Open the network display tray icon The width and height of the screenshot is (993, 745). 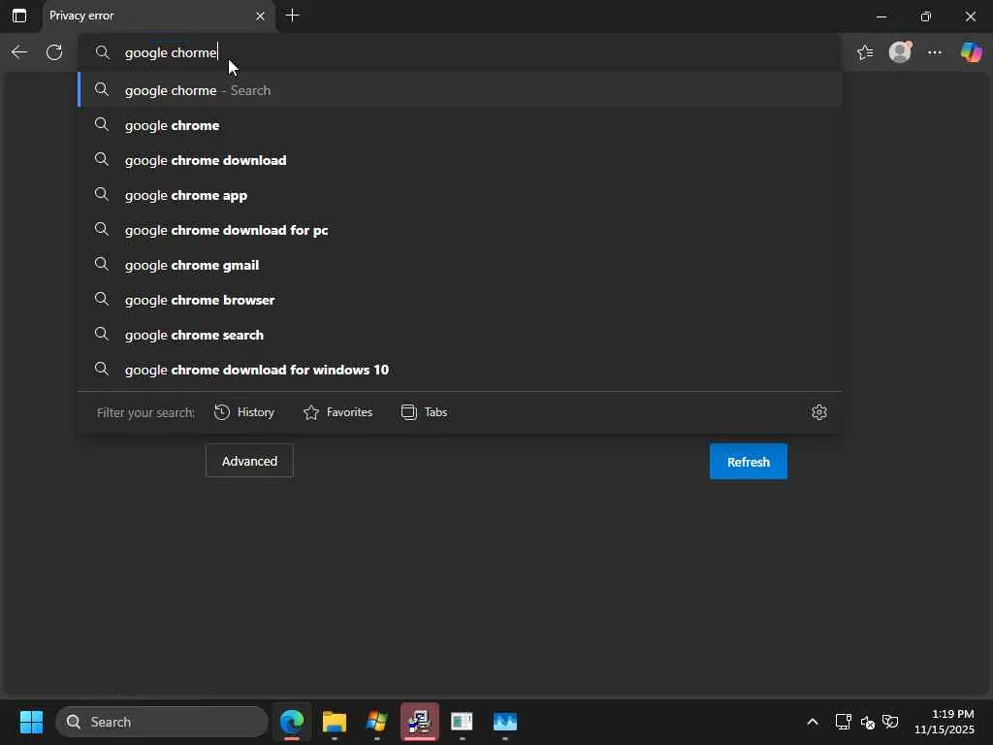(843, 722)
